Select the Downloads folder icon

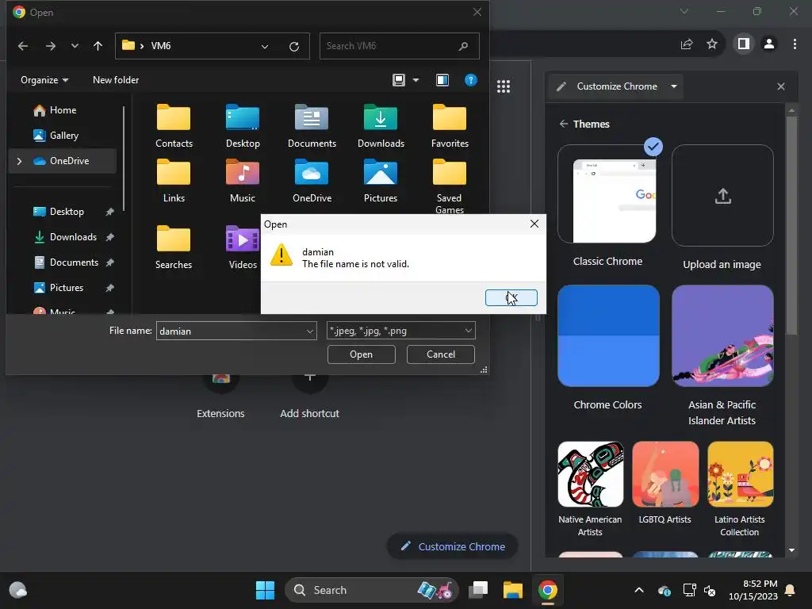(x=381, y=126)
